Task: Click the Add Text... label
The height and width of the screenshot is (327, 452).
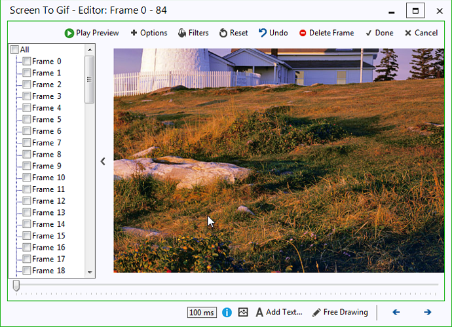Action: 284,312
